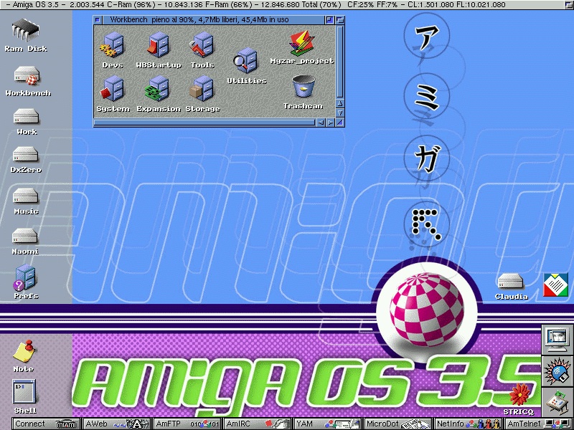Click the Naomi drive icon

(25, 242)
